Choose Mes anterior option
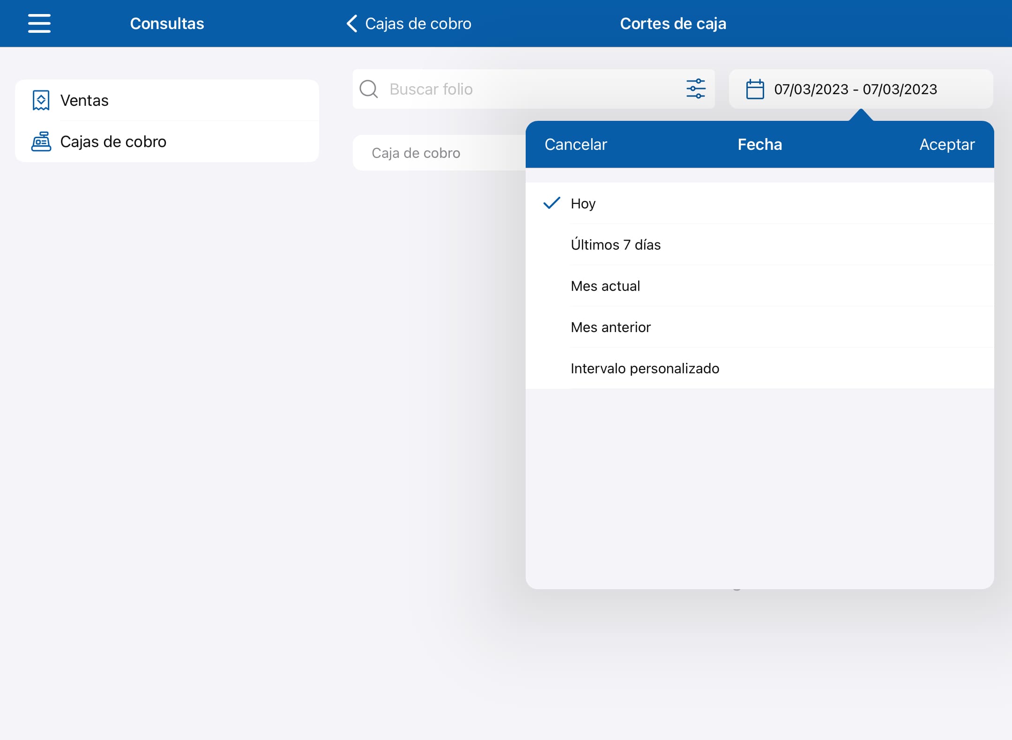1012x740 pixels. point(759,327)
